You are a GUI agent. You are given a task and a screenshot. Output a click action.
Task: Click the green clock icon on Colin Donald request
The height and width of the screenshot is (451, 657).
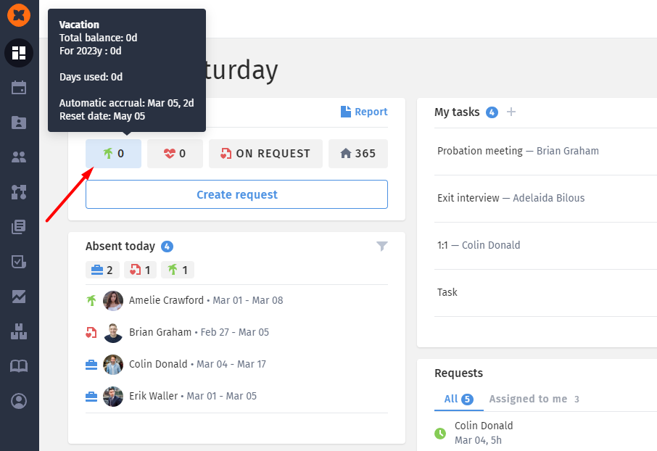pyautogui.click(x=440, y=433)
